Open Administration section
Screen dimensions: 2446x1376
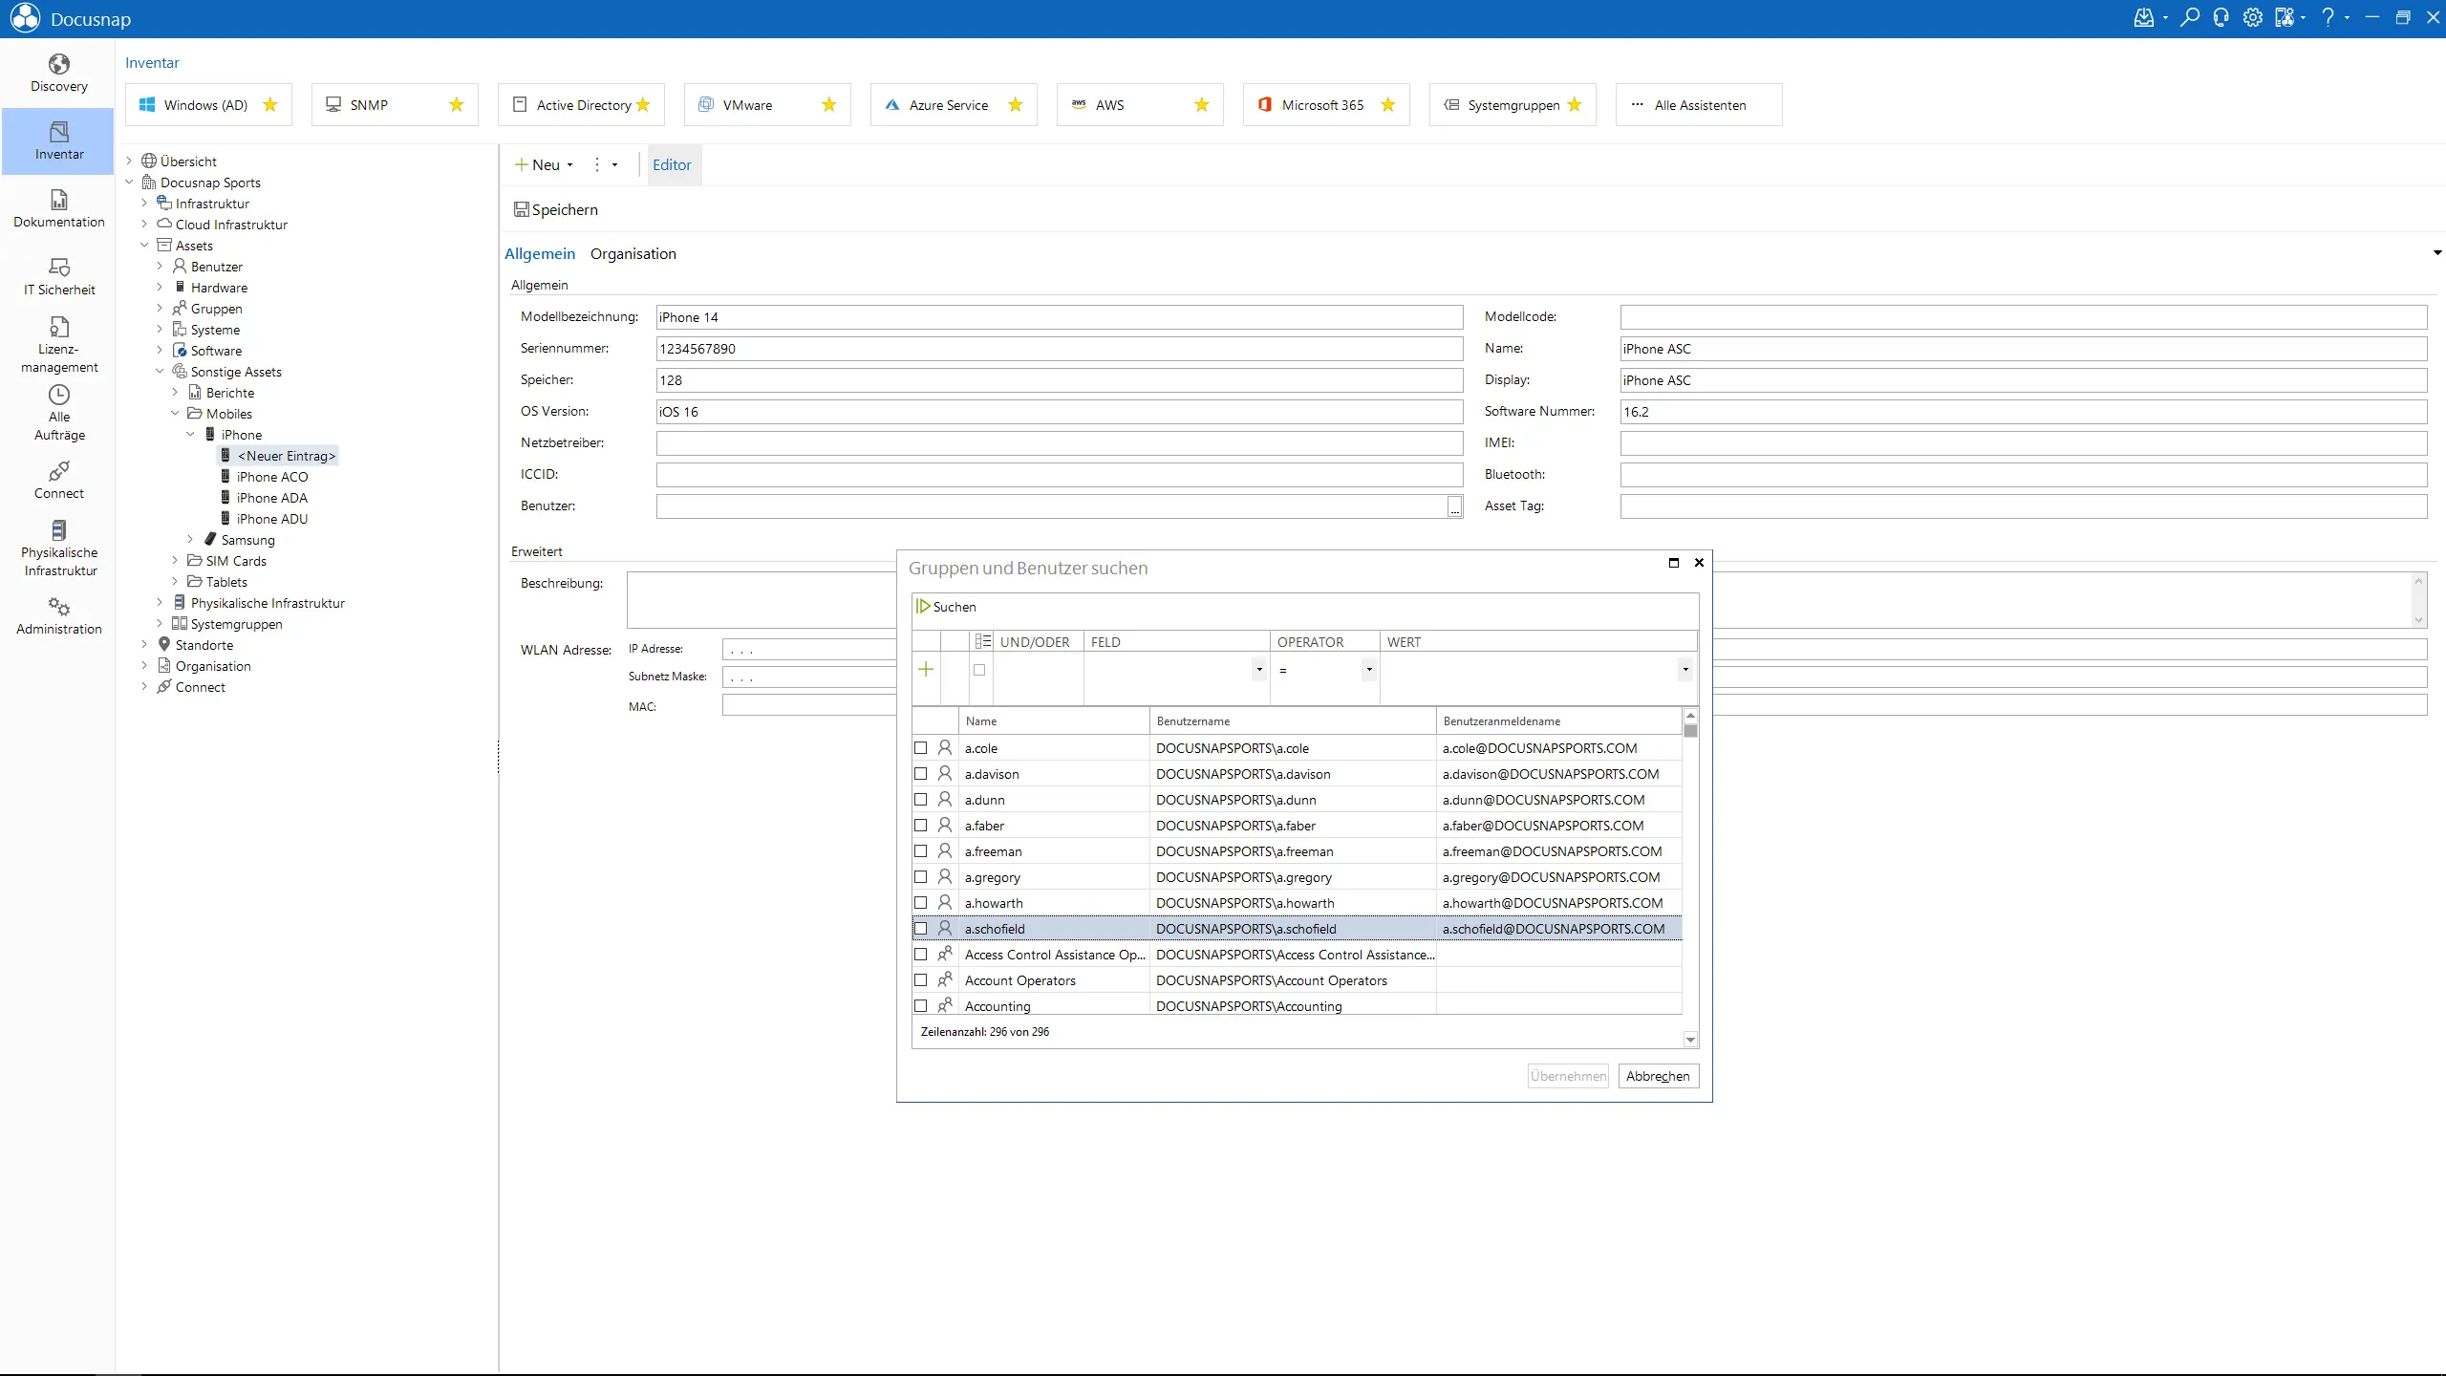coord(58,616)
